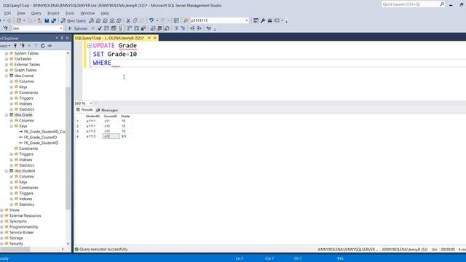Screen dimensions: 466x262
Task: Collapse the dbo.Student table node
Action: (x=7, y=171)
